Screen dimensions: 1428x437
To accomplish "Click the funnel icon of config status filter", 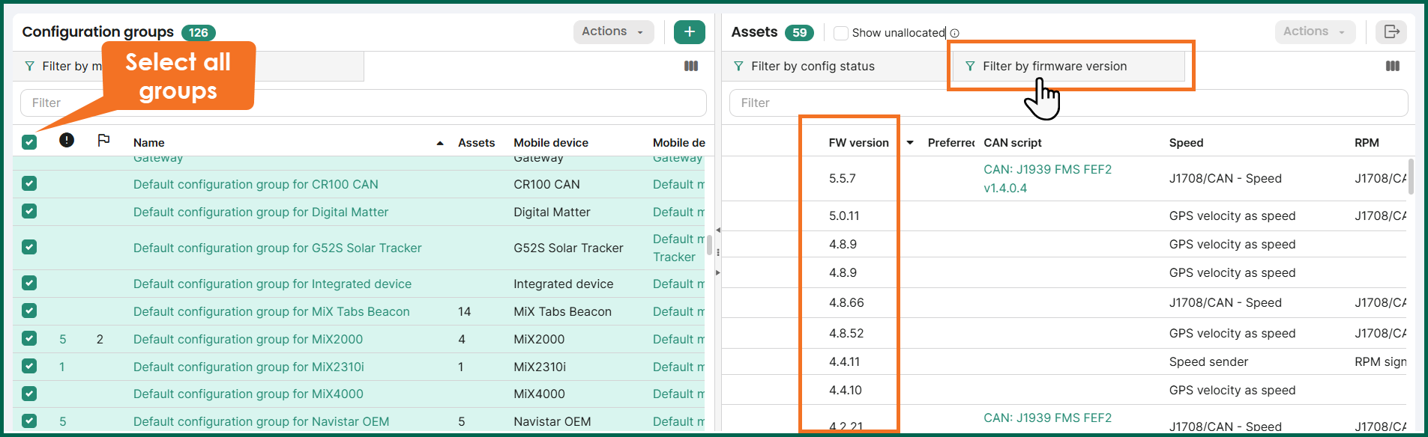I will [x=738, y=66].
